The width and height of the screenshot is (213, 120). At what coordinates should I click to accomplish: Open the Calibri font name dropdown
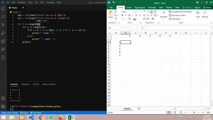click(133, 12)
